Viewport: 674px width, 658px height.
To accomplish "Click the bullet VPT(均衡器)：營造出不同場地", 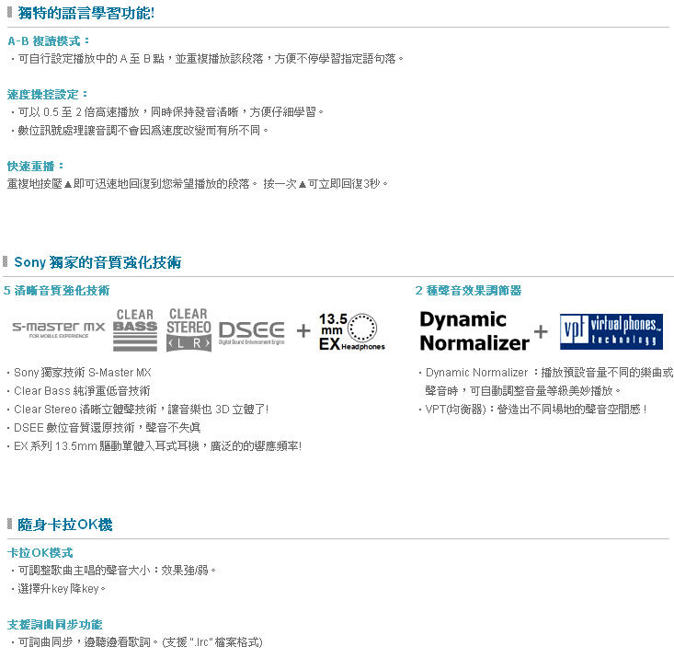I will point(533,410).
